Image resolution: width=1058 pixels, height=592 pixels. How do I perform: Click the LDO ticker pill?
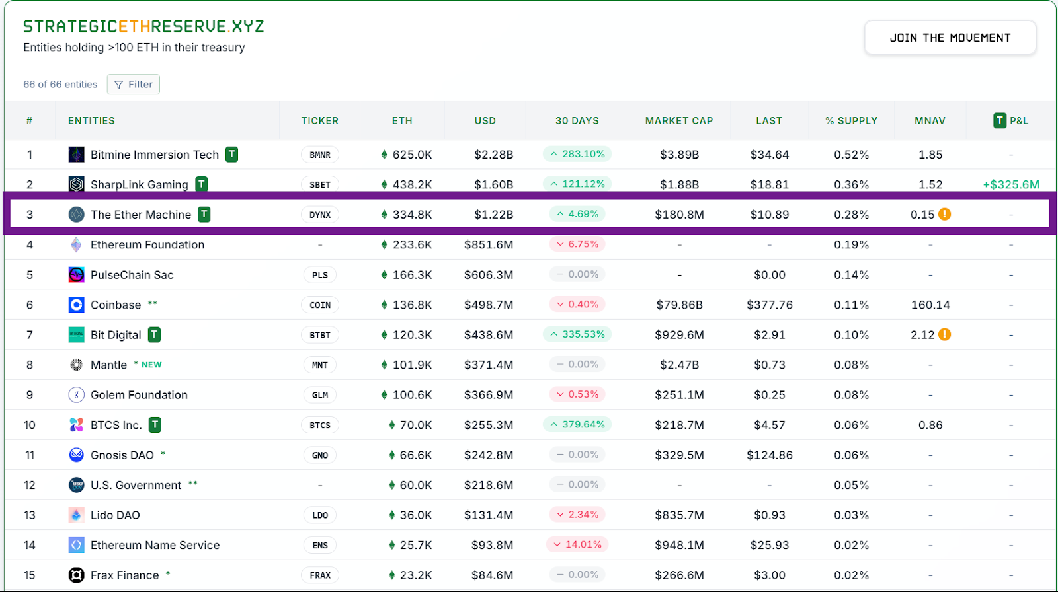pos(320,515)
